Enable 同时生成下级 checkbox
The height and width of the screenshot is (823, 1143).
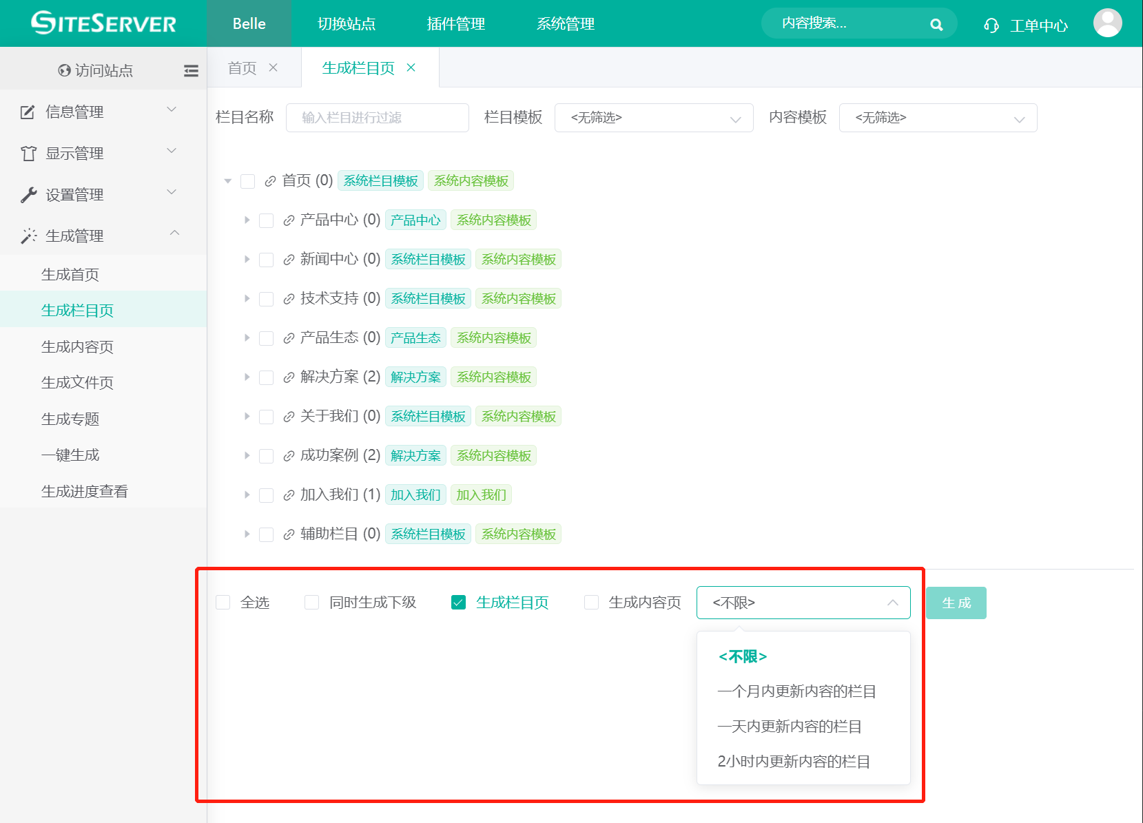tap(312, 603)
